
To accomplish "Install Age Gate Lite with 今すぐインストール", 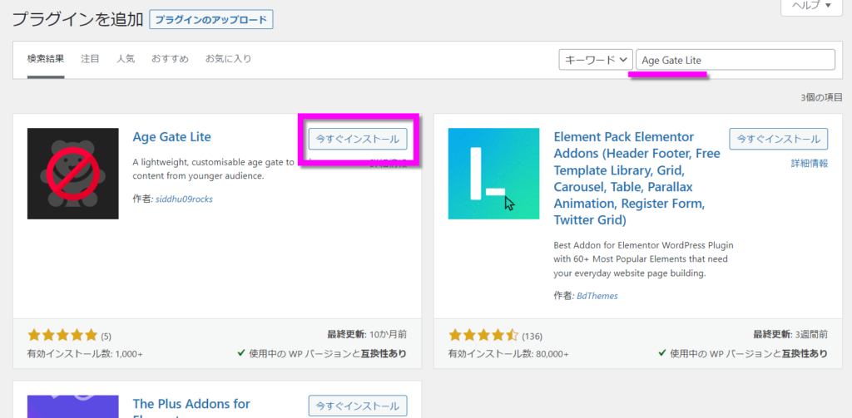I will pyautogui.click(x=358, y=139).
